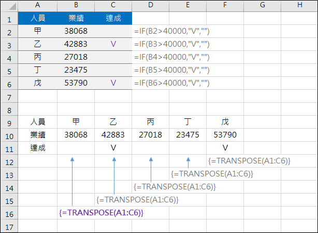The image size is (318, 233).
Task: Click {=TRANSPOSE(A1:C6)} text in row 15
Action: [x=137, y=200]
